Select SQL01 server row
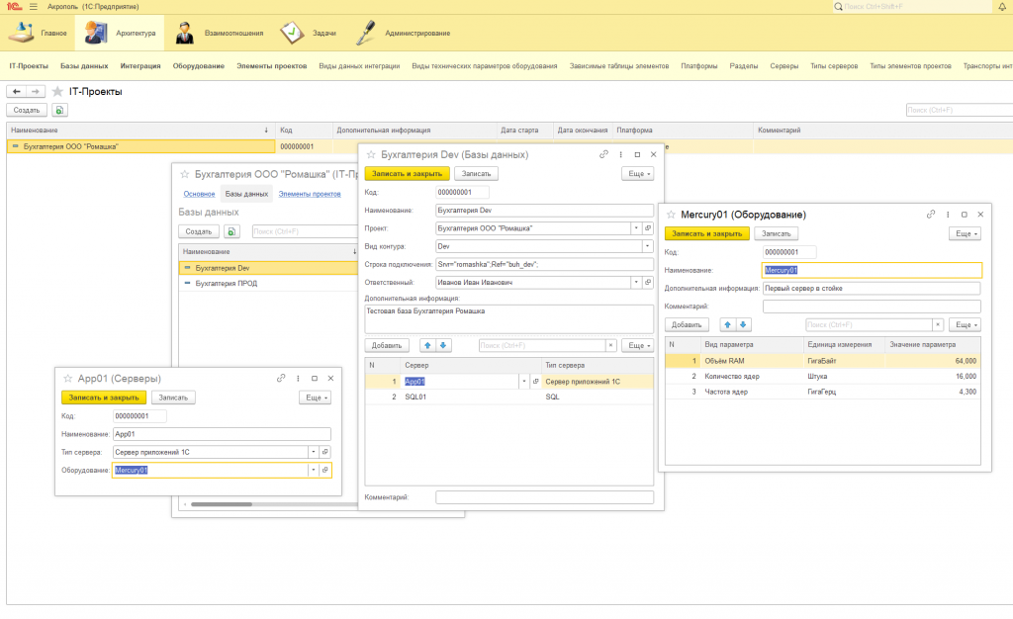The width and height of the screenshot is (1013, 619). (x=509, y=397)
